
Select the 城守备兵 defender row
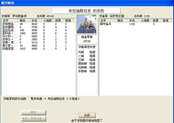tap(135, 24)
